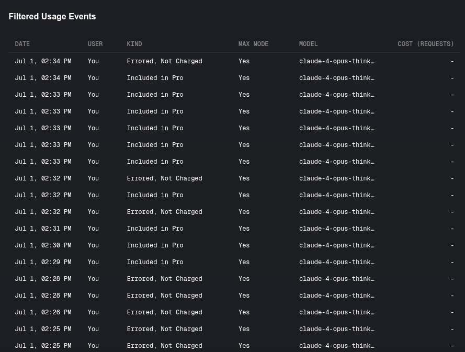
Task: Click "Included in Pro" in the 02:34 PM row
Action: (x=155, y=78)
